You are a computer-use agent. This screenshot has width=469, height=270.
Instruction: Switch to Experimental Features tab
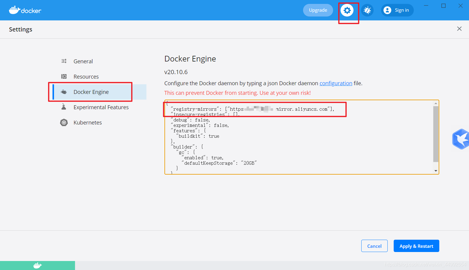click(x=100, y=107)
